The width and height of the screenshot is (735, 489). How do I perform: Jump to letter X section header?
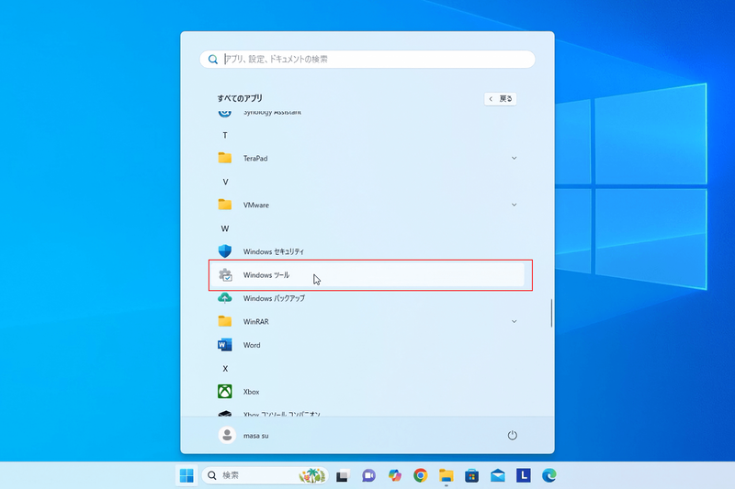225,369
